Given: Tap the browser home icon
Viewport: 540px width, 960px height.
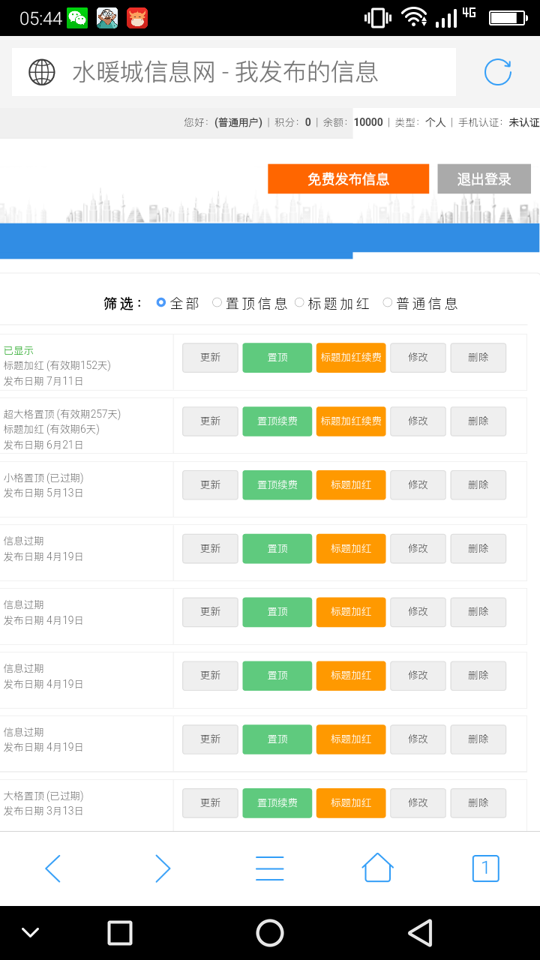Looking at the screenshot, I should 377,868.
